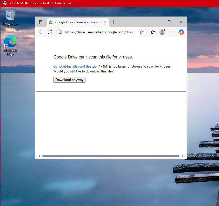Maximize the Edge browser window

pos(169,22)
